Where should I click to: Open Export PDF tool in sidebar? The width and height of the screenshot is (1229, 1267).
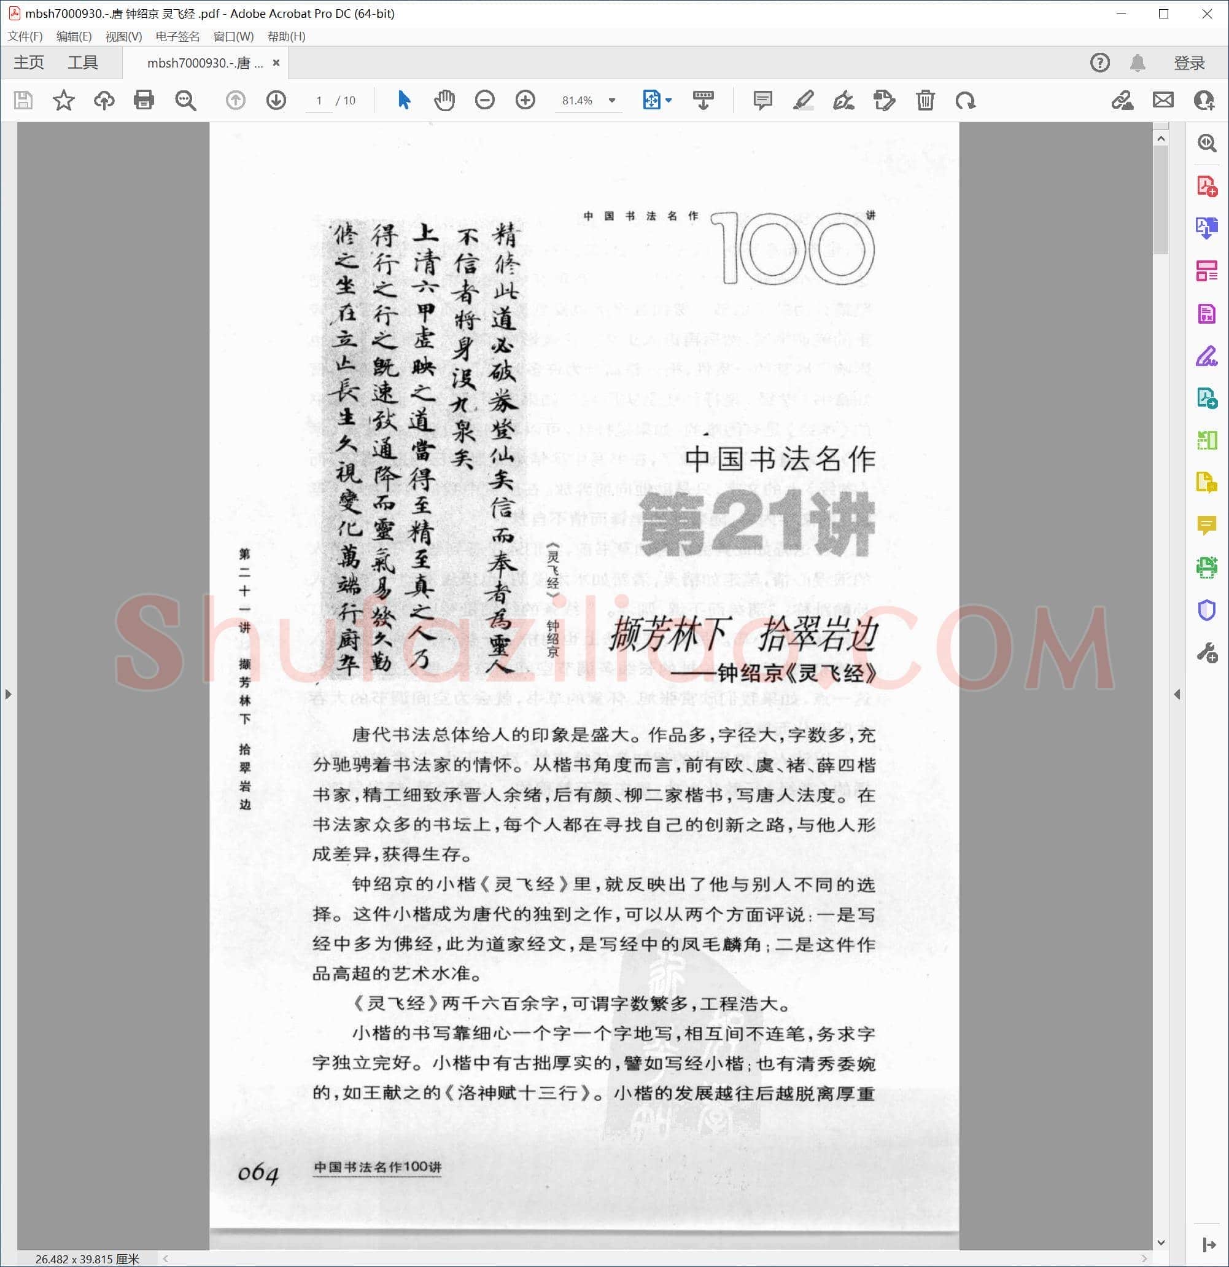[x=1206, y=228]
